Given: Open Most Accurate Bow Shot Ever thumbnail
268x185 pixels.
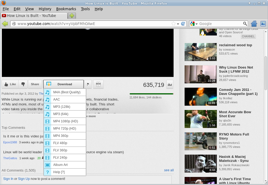Looking at the screenshot, I should click(201, 119).
